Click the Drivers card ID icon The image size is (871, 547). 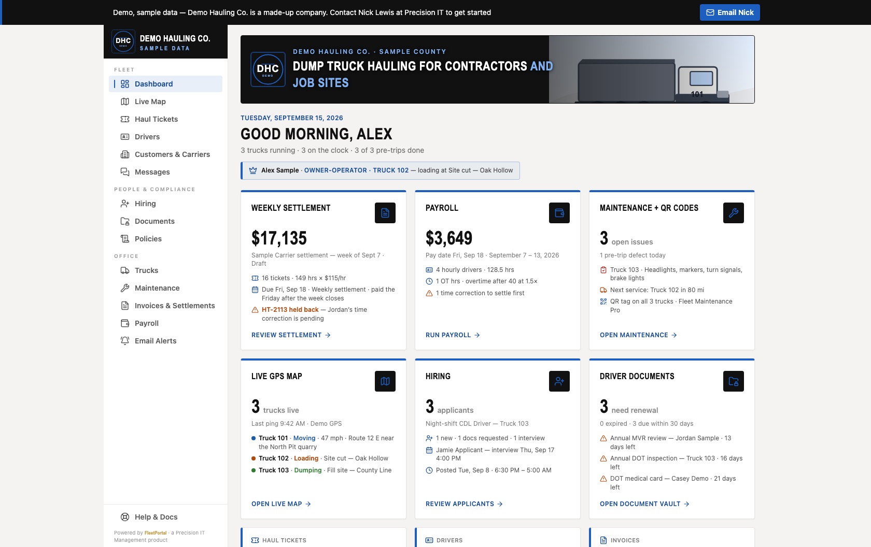click(429, 540)
